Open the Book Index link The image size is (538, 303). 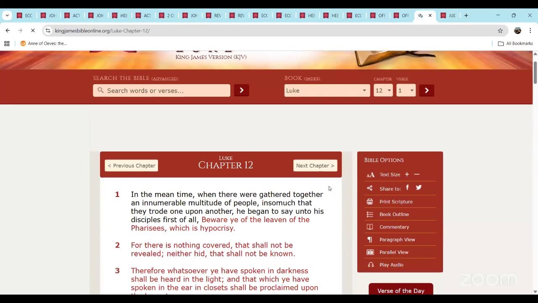click(312, 79)
